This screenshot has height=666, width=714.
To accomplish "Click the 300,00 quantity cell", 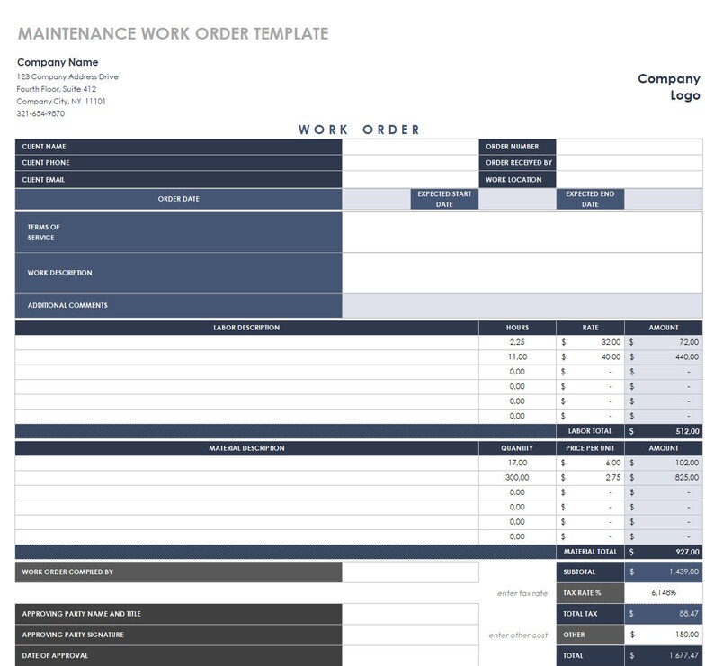I will click(x=517, y=478).
